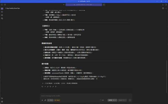The height and width of the screenshot is (104, 168).
Task: Maximize the LM Studio window
Action: [161, 1]
